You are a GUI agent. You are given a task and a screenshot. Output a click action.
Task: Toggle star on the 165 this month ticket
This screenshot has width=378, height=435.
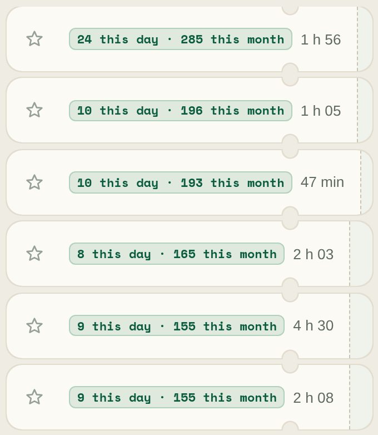(x=34, y=254)
